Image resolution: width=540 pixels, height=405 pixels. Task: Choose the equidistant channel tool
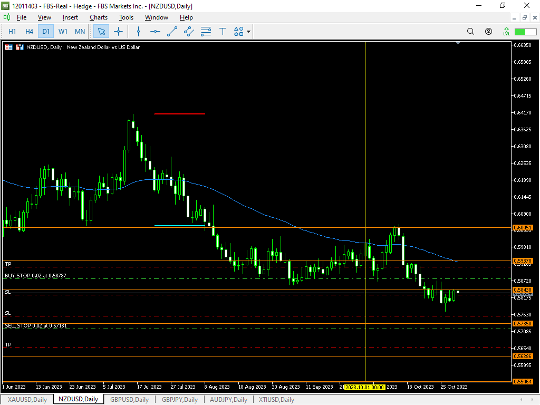coord(189,32)
